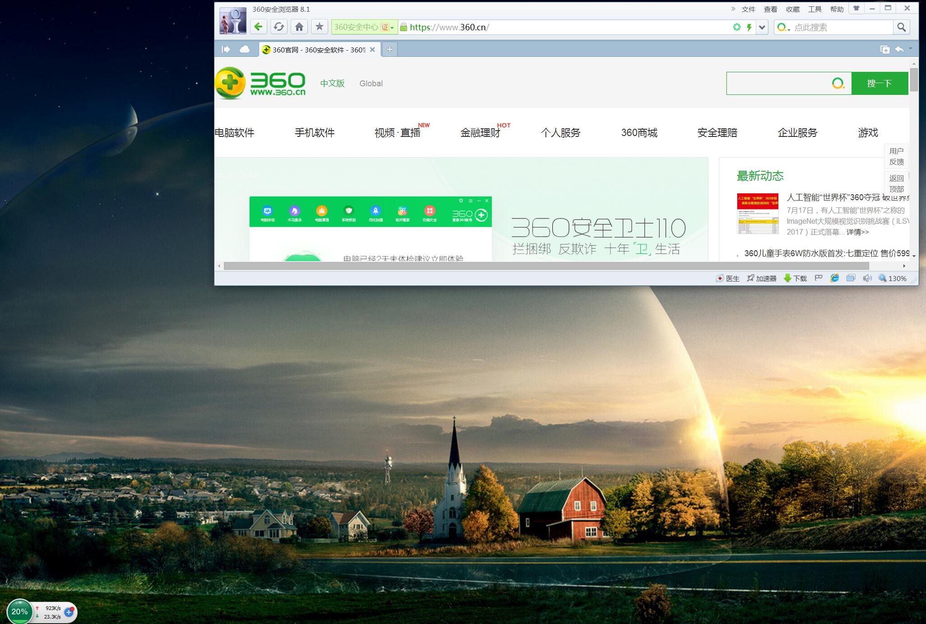Click the tab list window icon
This screenshot has height=624, width=926.
[885, 49]
